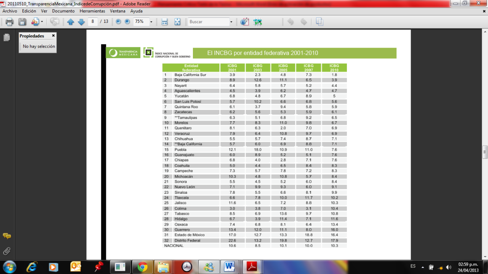488x274 pixels.
Task: Open Google Chrome from the taskbar
Action: click(143, 267)
